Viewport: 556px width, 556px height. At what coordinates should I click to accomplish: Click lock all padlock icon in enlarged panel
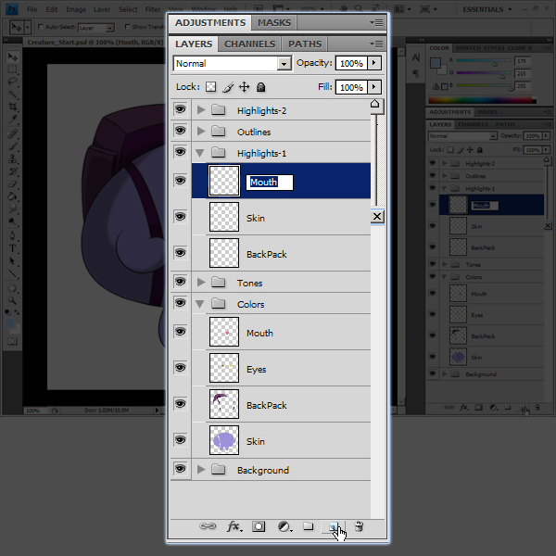pyautogui.click(x=261, y=87)
